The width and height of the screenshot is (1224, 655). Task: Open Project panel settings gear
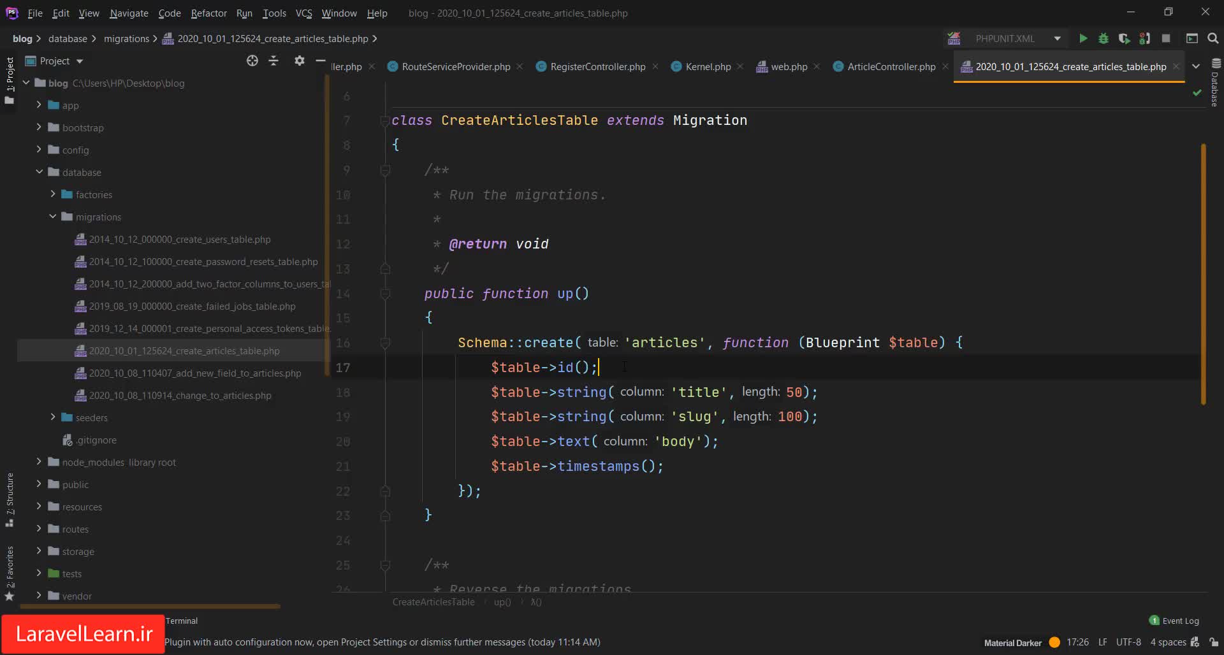point(299,61)
